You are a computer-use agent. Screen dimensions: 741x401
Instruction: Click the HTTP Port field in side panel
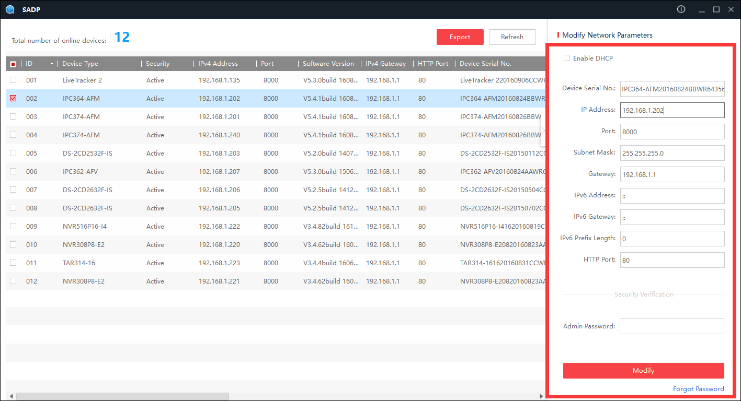coord(672,260)
